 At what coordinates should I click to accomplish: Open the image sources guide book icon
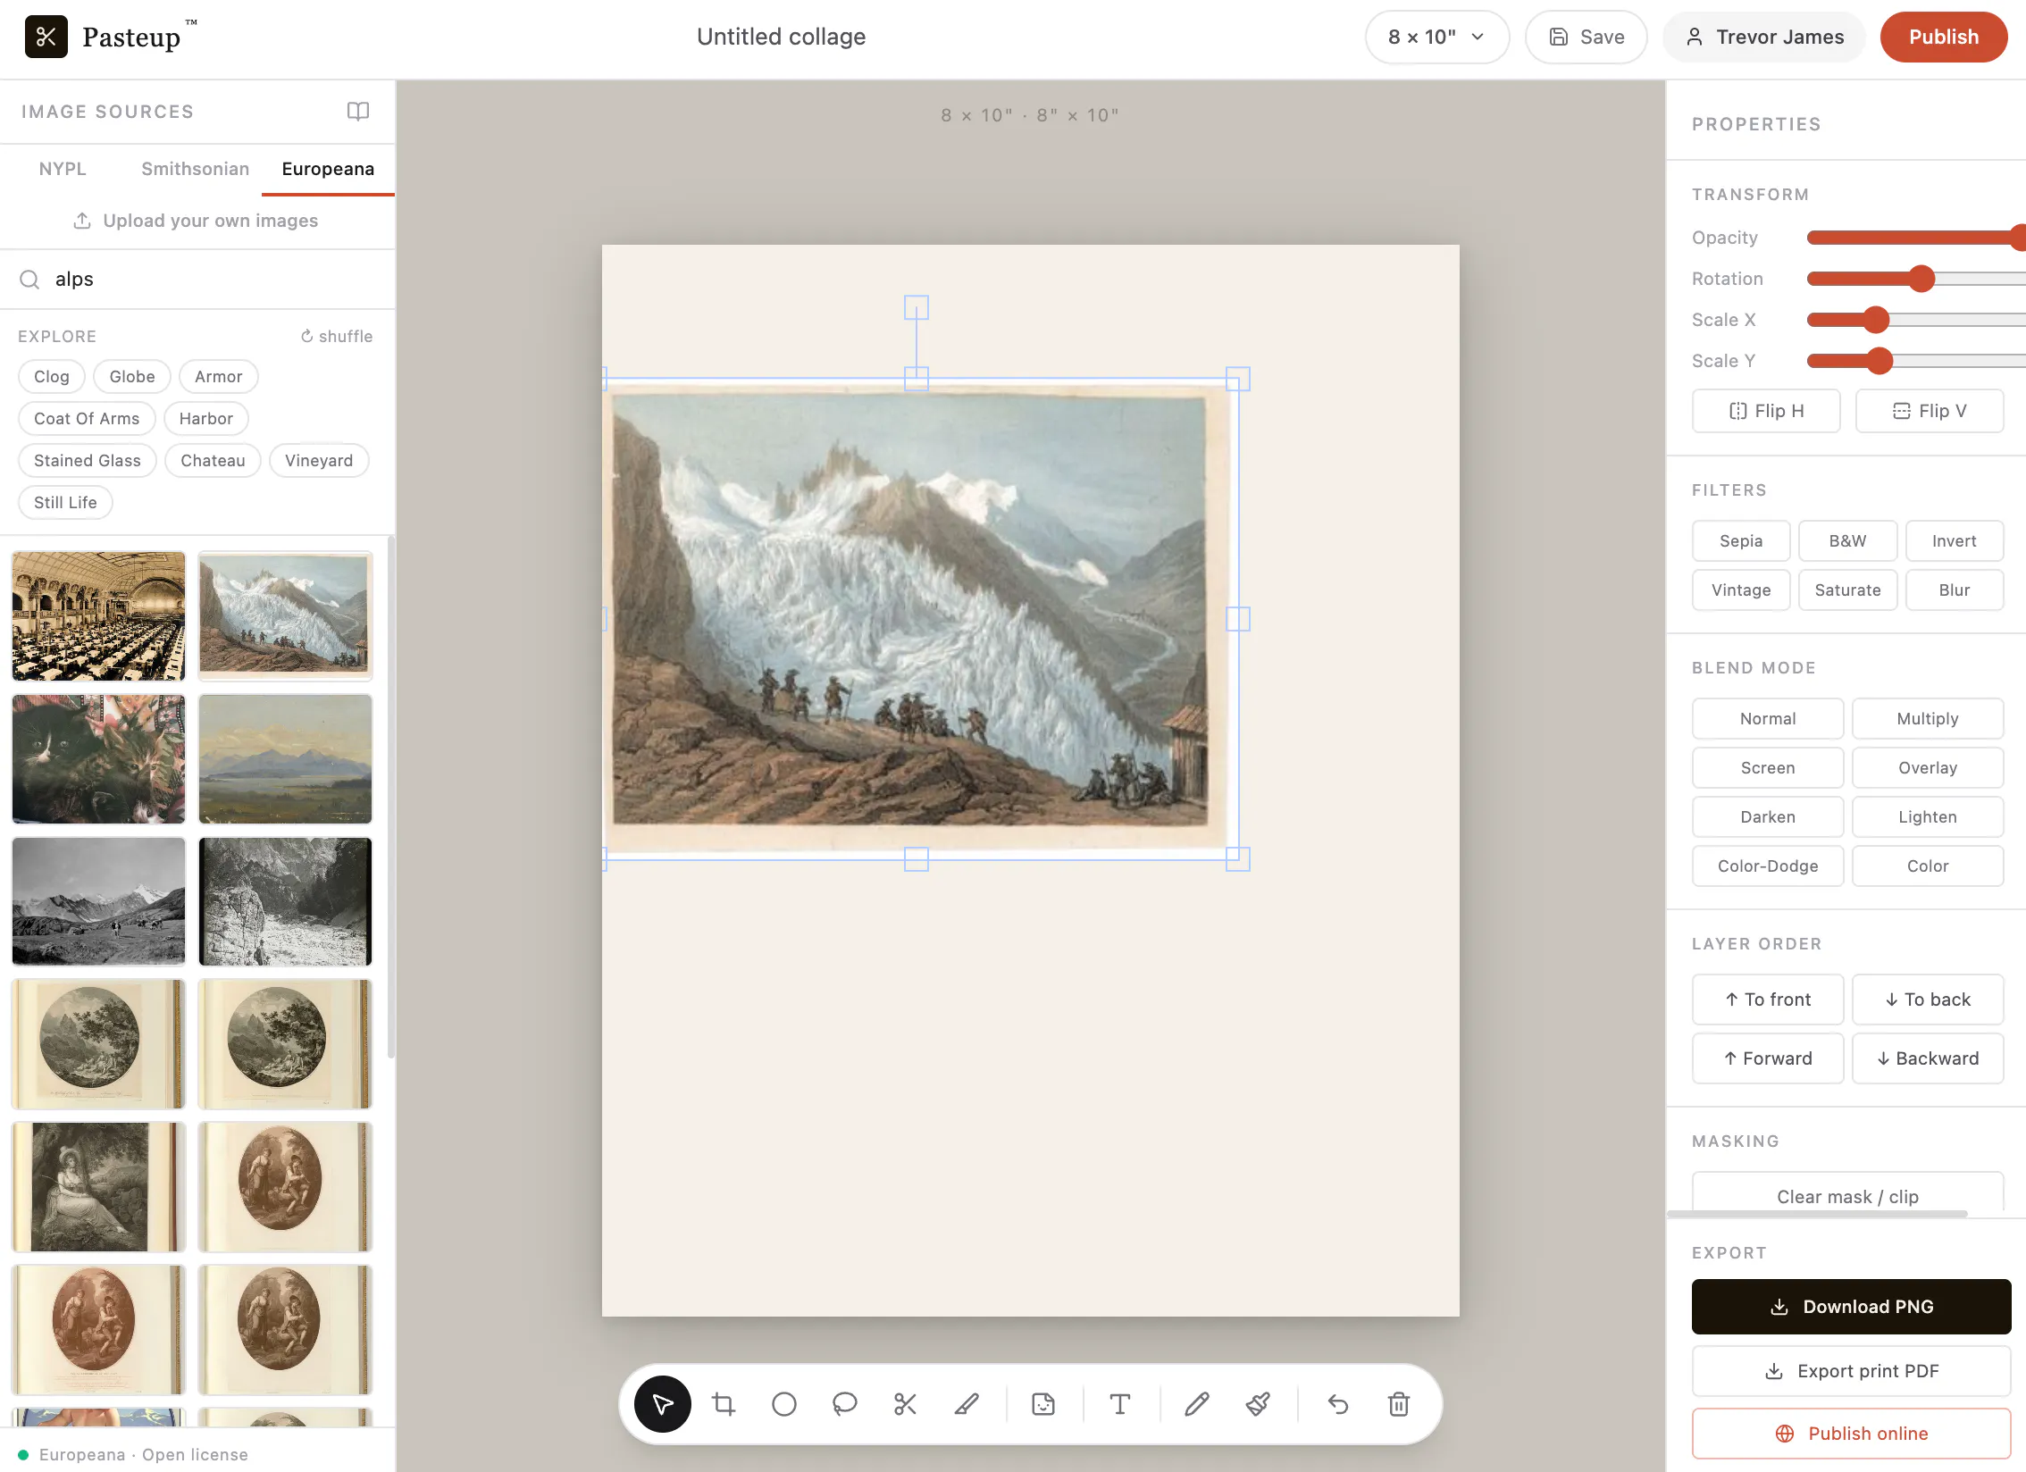tap(358, 112)
